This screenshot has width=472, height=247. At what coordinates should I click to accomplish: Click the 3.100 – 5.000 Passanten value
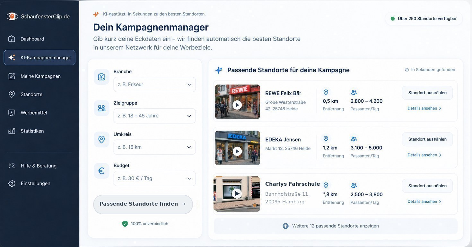(x=366, y=148)
